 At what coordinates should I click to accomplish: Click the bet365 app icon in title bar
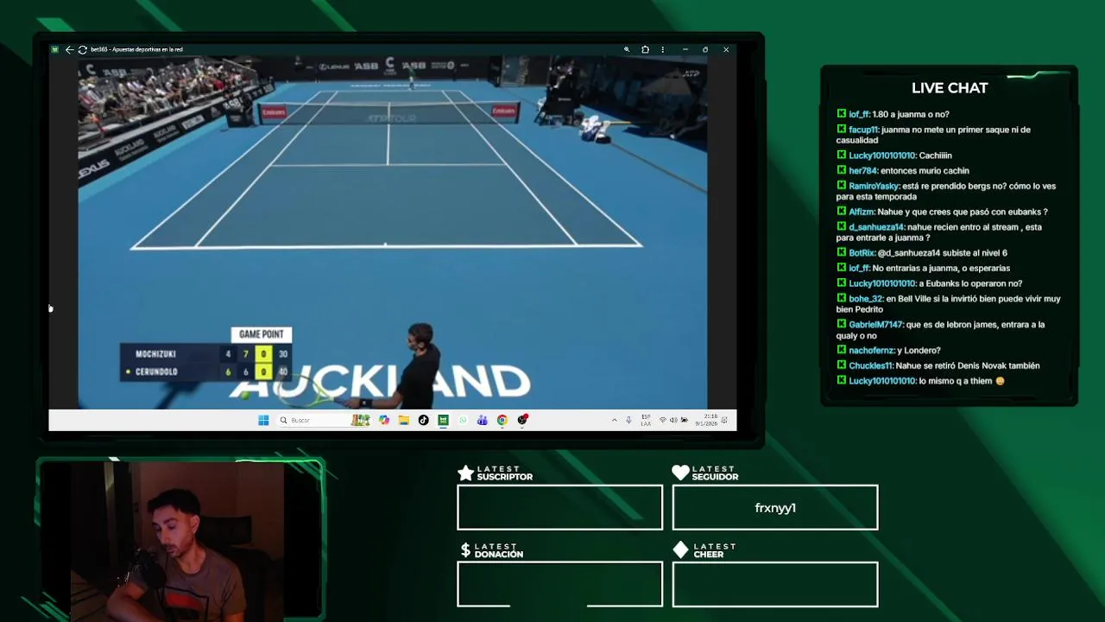click(55, 49)
